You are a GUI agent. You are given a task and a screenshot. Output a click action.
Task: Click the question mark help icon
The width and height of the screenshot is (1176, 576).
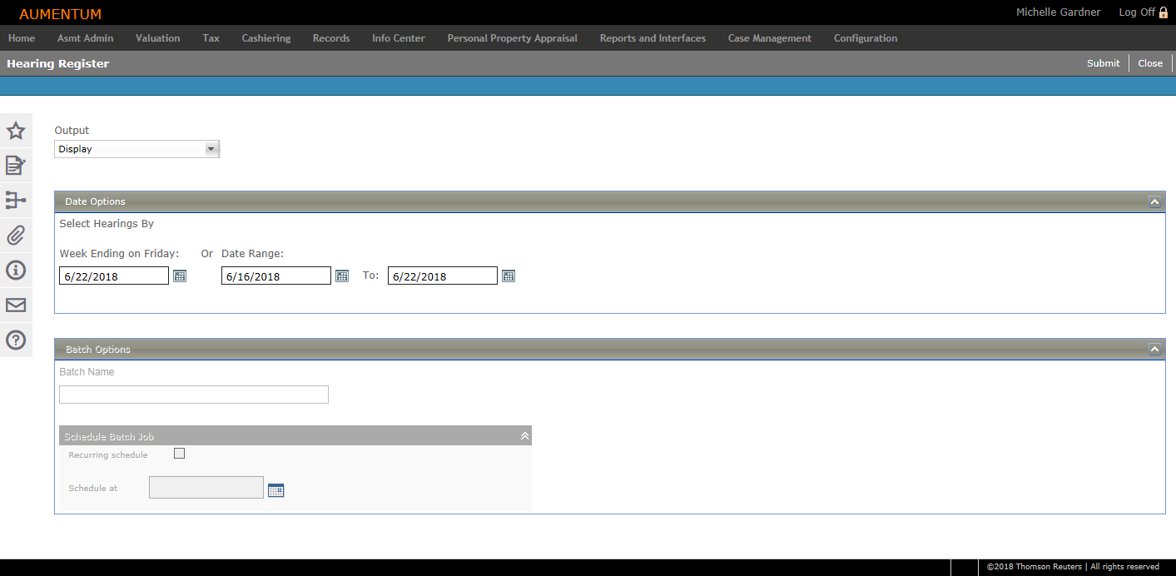tap(16, 340)
